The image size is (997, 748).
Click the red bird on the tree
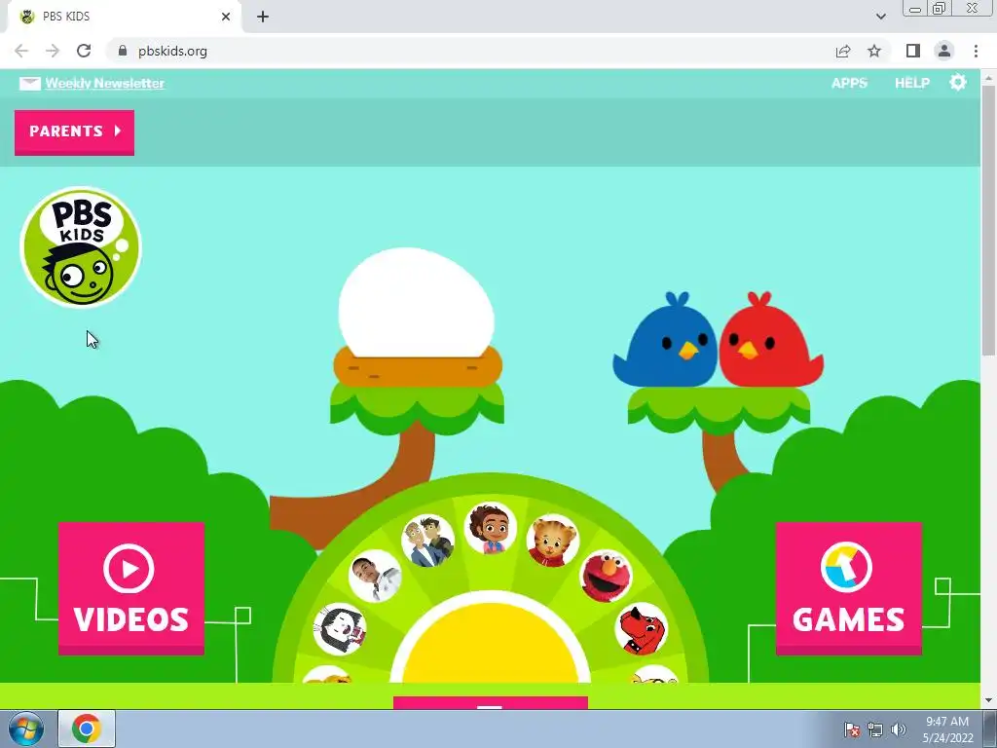point(771,340)
